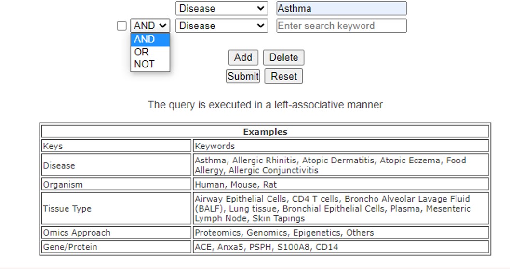Click the Delete button
This screenshot has height=269, width=510.
[x=283, y=57]
